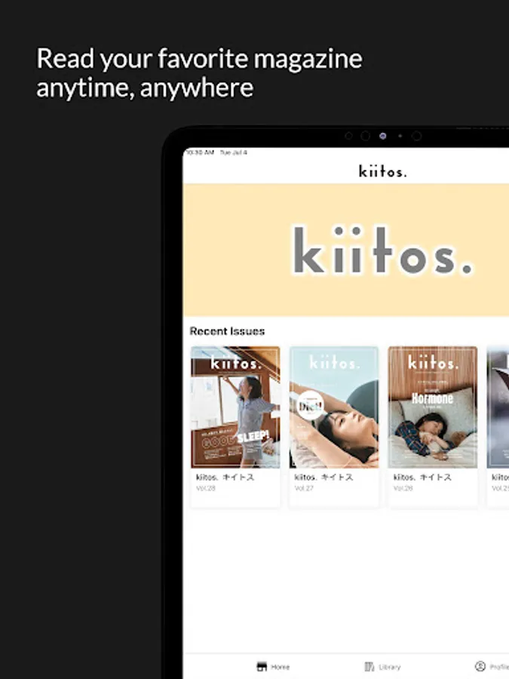Open the Profile tab icon
The image size is (509, 679).
480,666
